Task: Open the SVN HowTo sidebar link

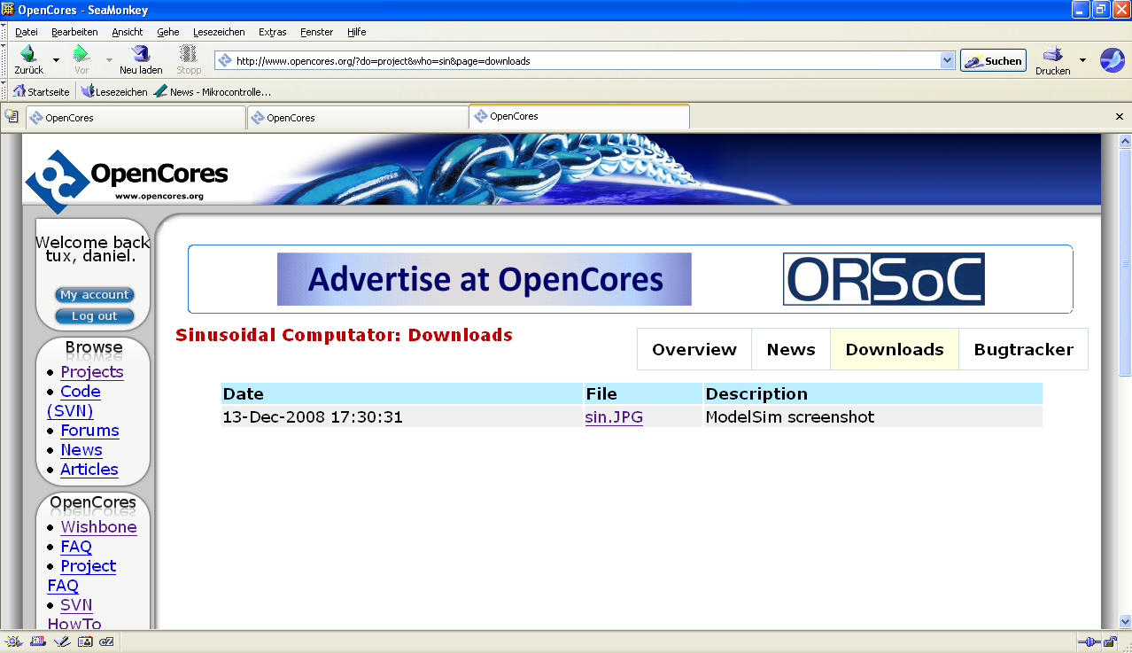Action: click(x=74, y=614)
